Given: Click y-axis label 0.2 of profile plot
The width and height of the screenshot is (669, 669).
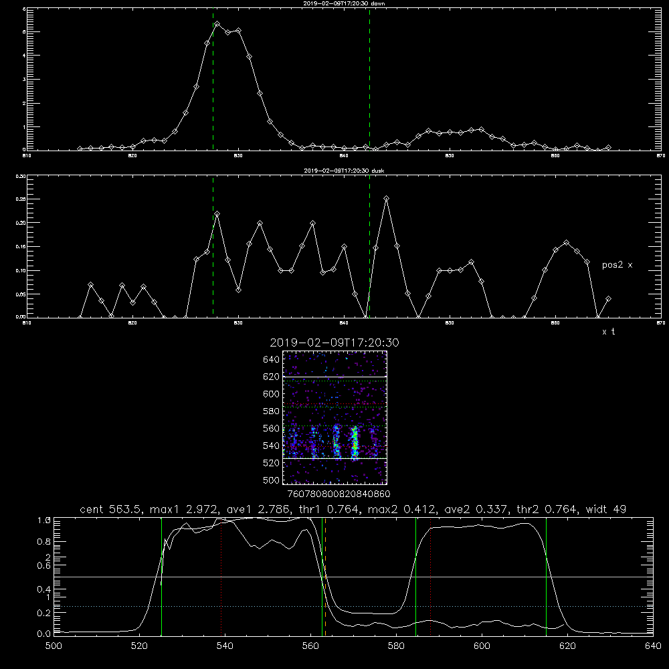Looking at the screenshot, I should click(44, 613).
